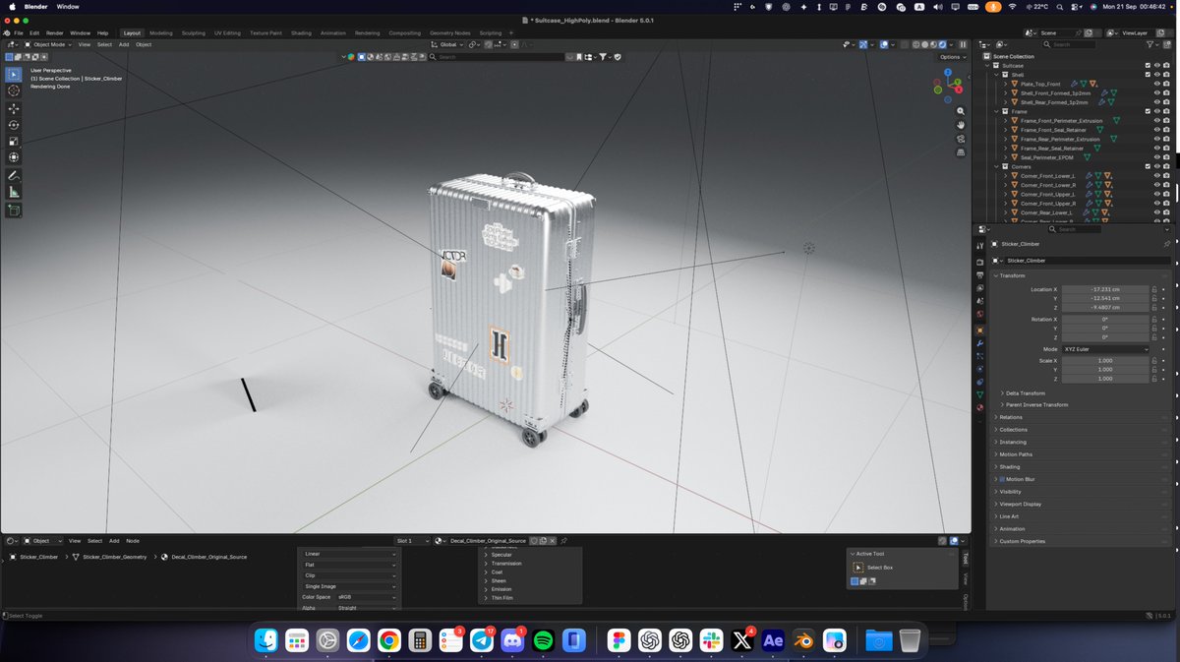Expand the Frame_Rear_Perimeter_Extrusion tree item

pyautogui.click(x=1006, y=139)
